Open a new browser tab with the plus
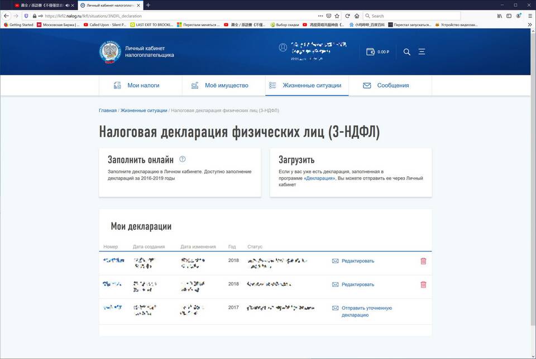This screenshot has height=359, width=536. point(148,5)
